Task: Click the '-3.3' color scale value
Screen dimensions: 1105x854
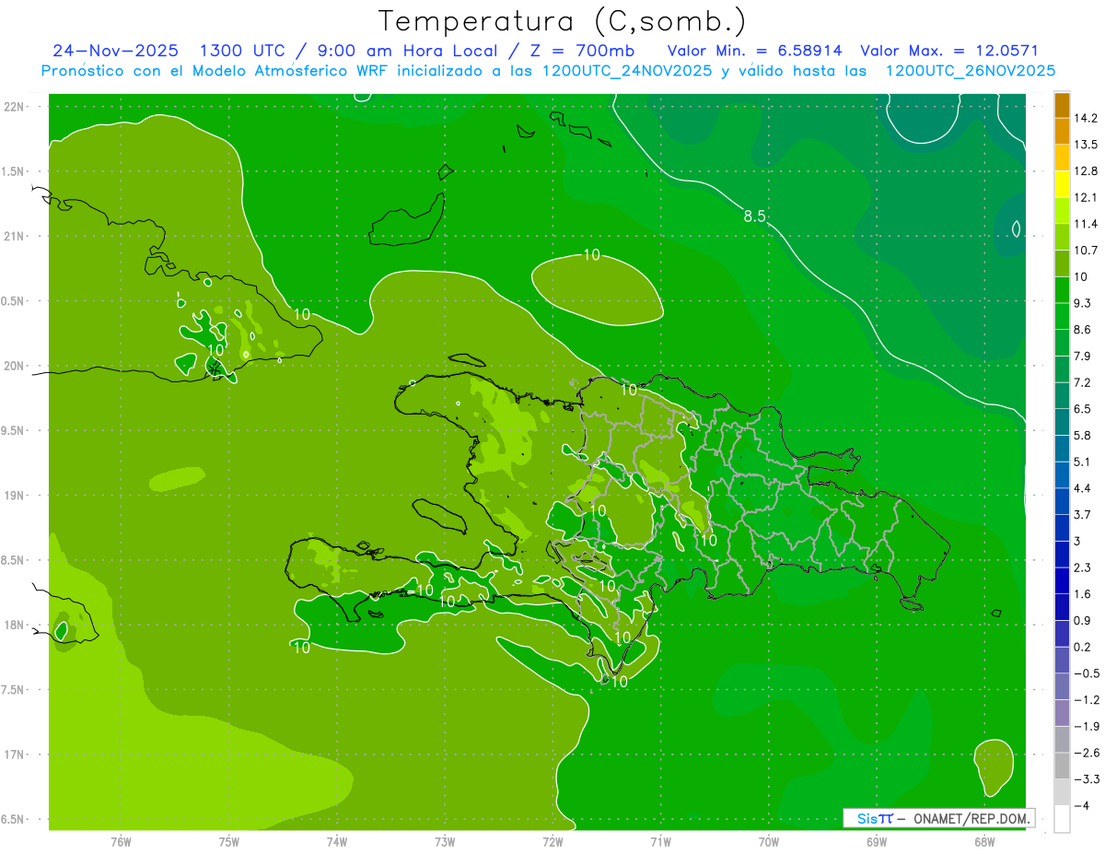Action: tap(1086, 779)
